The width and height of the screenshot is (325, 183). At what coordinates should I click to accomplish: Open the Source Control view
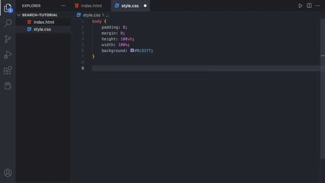[8, 39]
